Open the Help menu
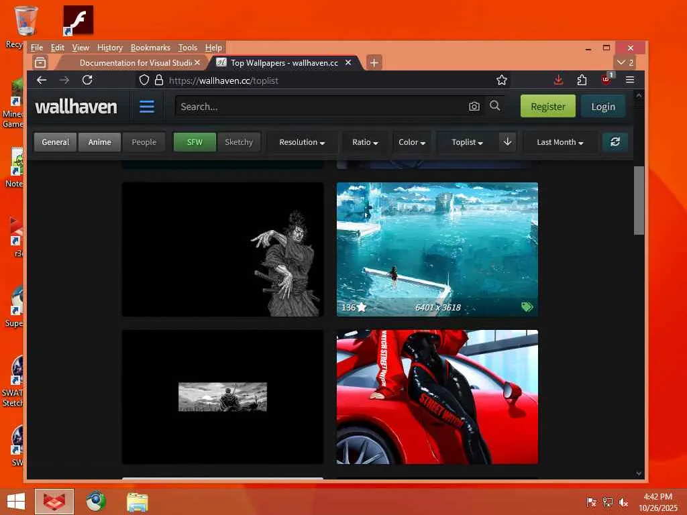The width and height of the screenshot is (687, 515). [x=213, y=48]
